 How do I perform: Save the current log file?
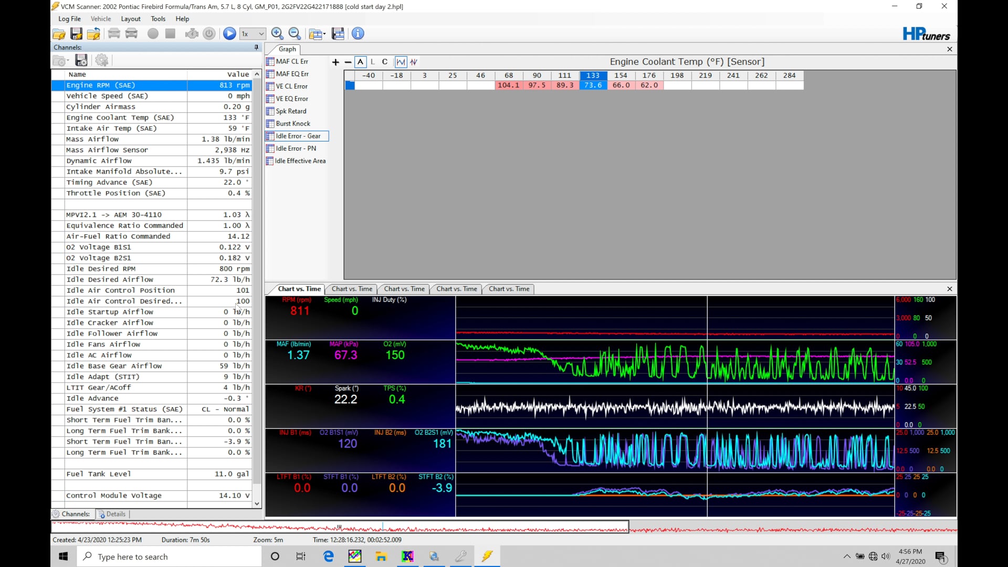tap(76, 33)
